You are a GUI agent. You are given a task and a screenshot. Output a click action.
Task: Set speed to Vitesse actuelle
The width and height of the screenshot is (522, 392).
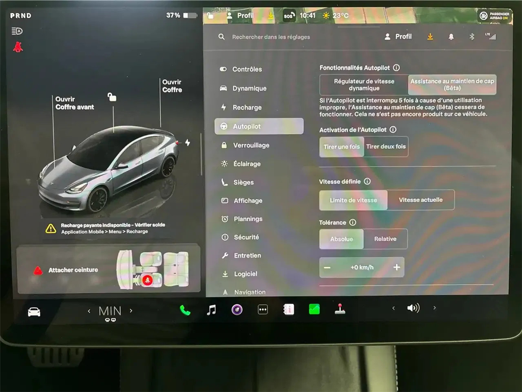pos(421,200)
